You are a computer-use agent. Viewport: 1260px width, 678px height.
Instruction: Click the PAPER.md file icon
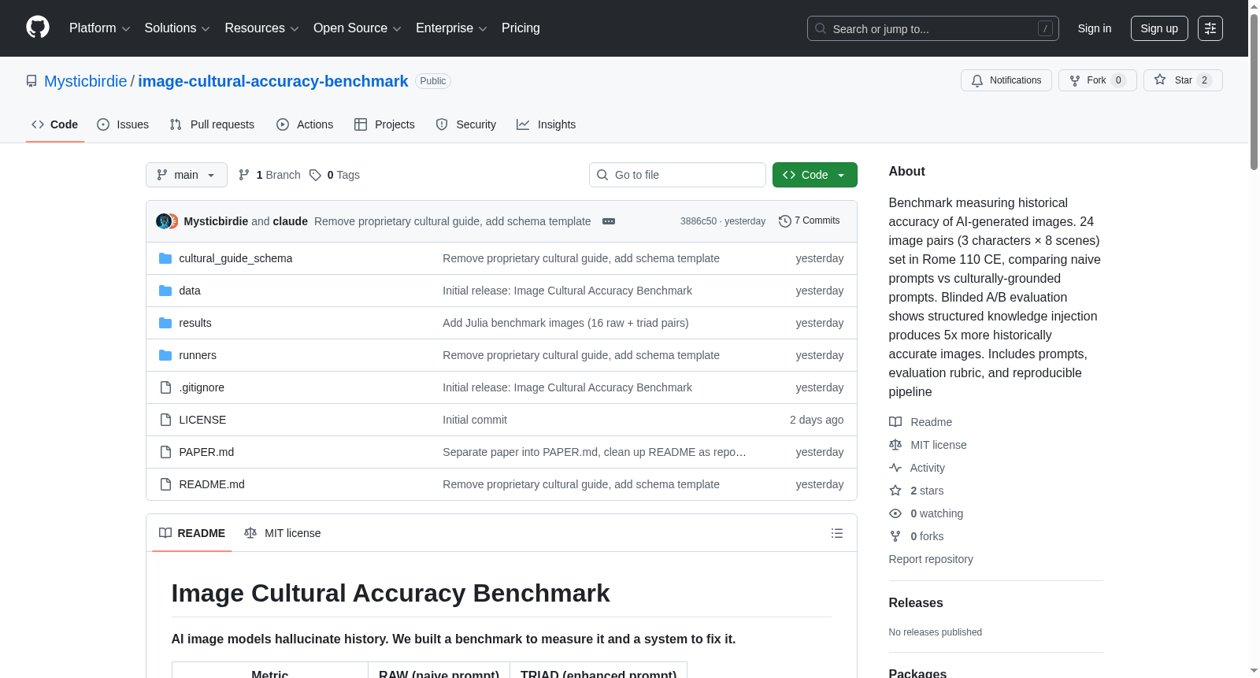[x=165, y=452]
